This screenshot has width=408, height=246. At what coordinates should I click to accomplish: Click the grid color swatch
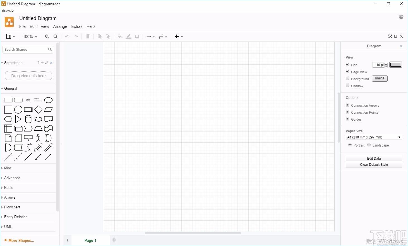click(x=396, y=65)
